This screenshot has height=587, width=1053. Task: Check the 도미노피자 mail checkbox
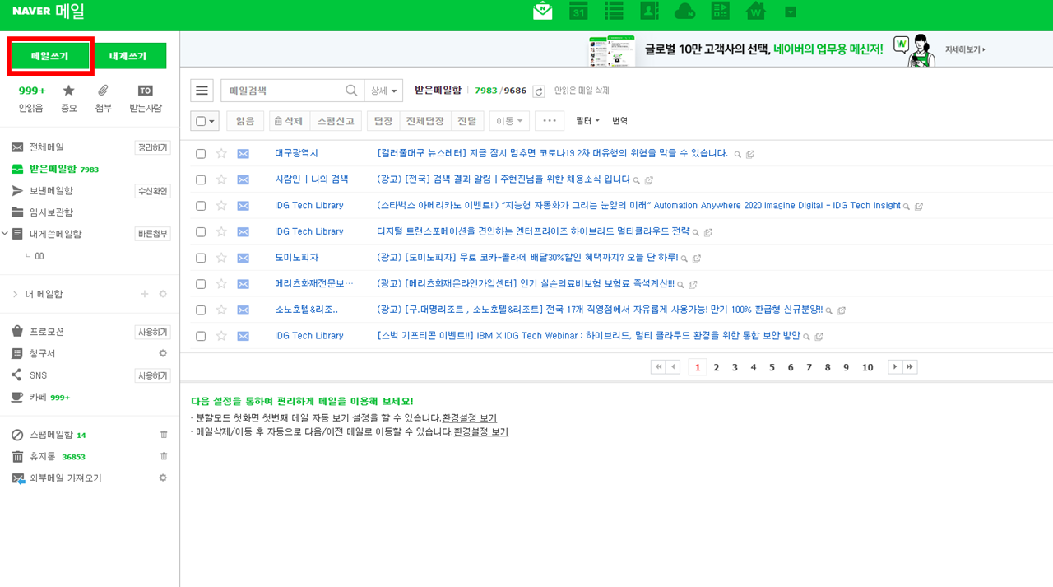201,258
